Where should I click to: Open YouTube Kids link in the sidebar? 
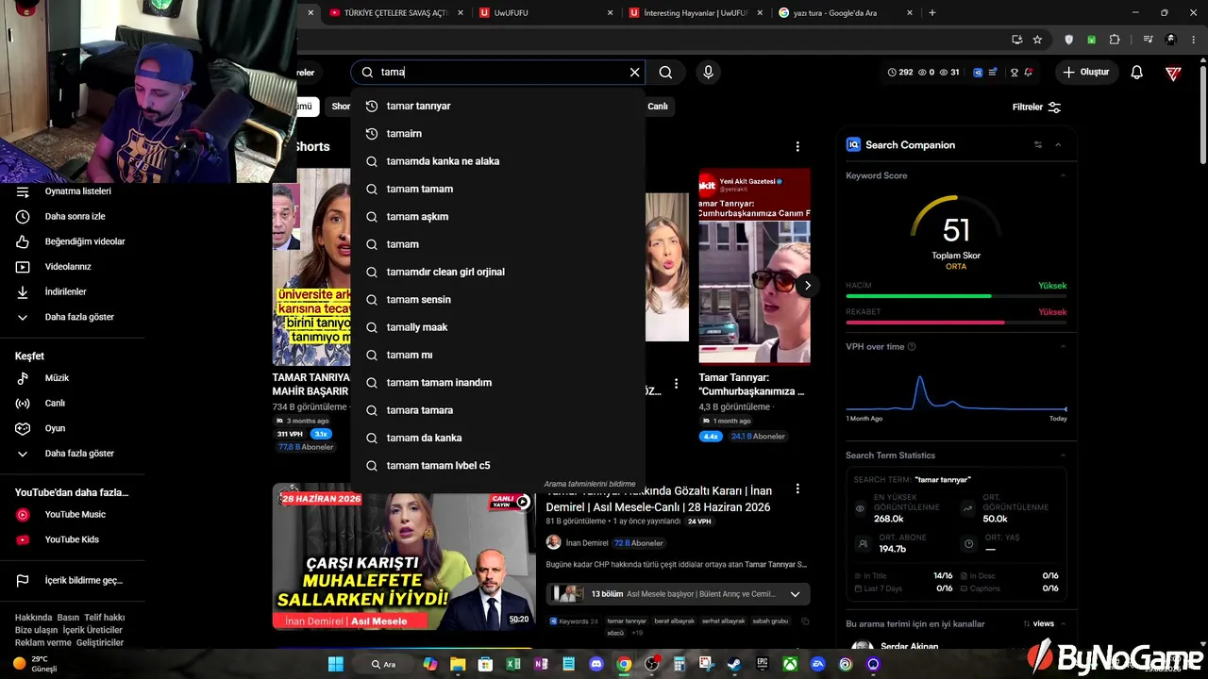(72, 539)
